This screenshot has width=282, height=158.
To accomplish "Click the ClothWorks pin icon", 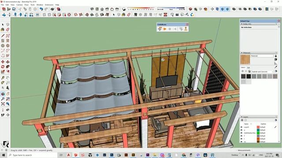I will point(186,29).
